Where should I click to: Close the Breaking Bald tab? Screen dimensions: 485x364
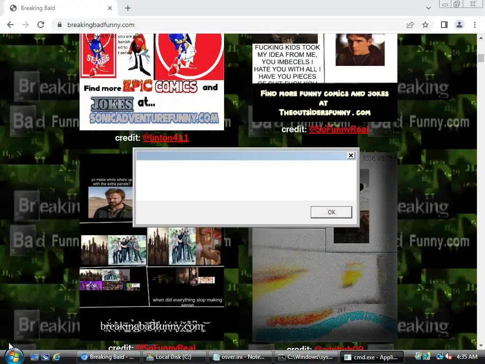110,8
